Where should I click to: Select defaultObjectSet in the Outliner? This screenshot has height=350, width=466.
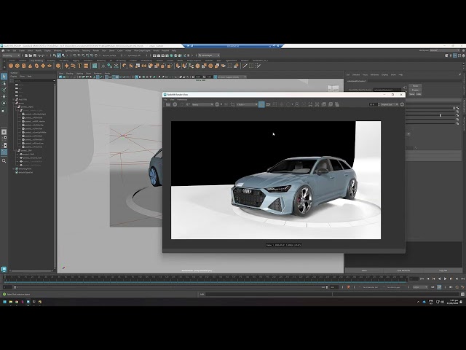(x=25, y=172)
